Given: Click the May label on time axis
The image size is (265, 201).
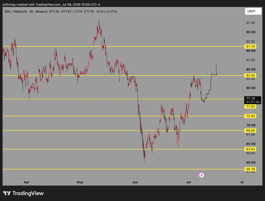Looking at the screenshot, I should 80,182.
